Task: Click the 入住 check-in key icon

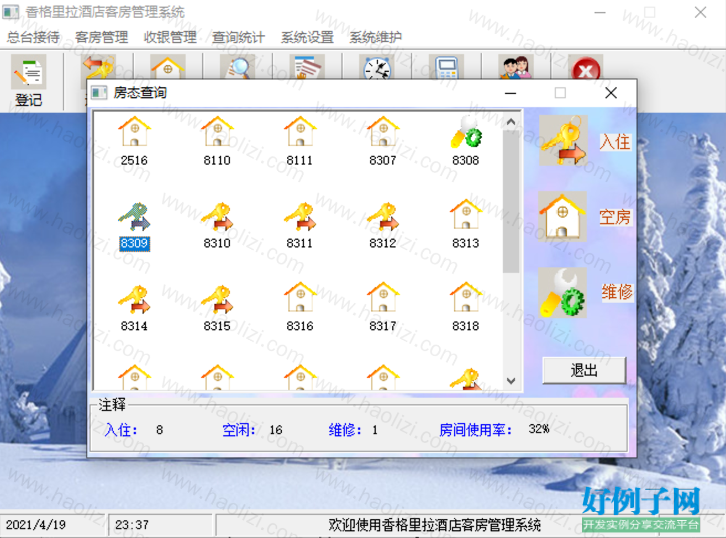Action: pyautogui.click(x=563, y=140)
